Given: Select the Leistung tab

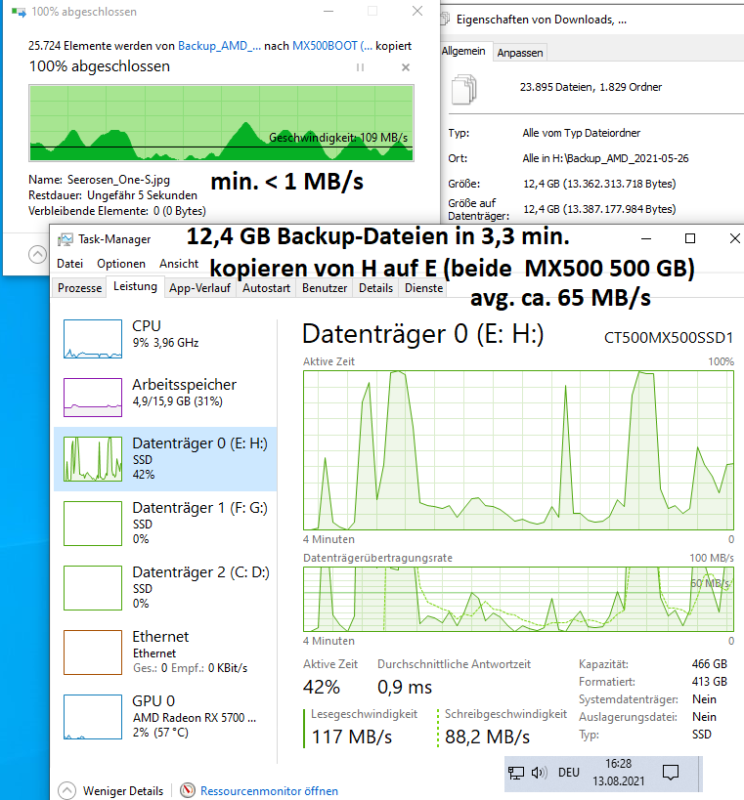Looking at the screenshot, I should (x=135, y=287).
